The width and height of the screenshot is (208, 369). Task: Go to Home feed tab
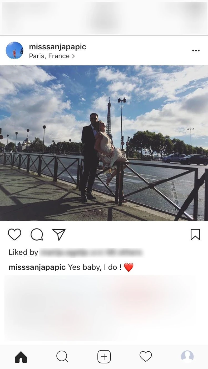[x=21, y=357]
